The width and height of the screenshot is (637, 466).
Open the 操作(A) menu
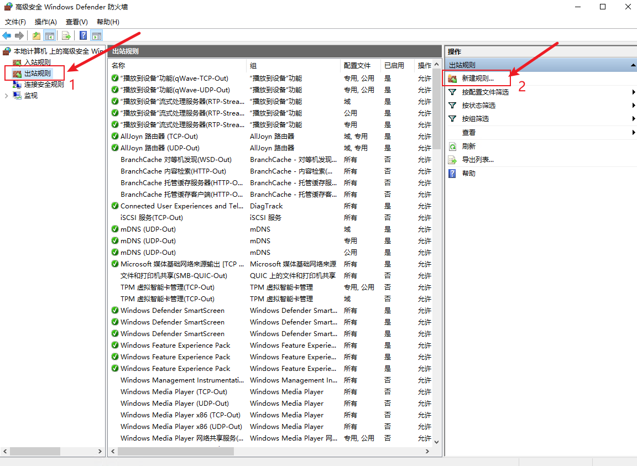[x=45, y=22]
